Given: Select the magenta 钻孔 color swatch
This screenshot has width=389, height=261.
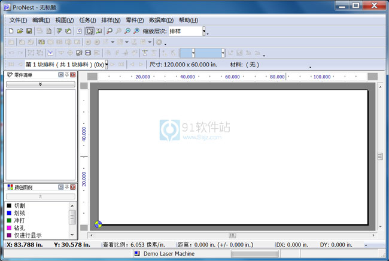Looking at the screenshot, I should pyautogui.click(x=9, y=227).
